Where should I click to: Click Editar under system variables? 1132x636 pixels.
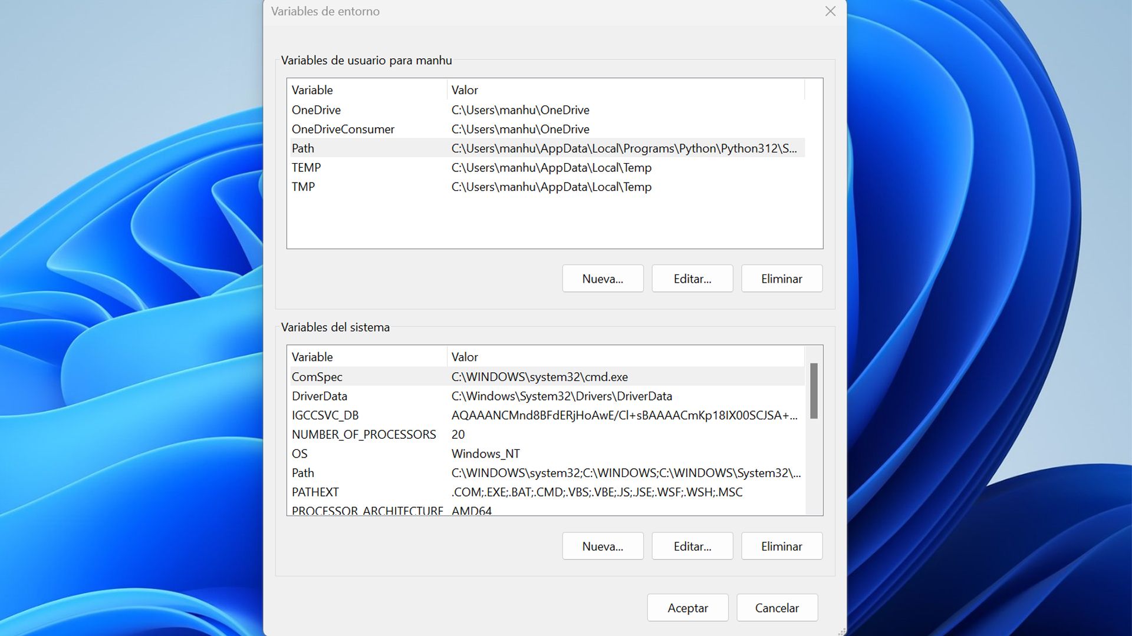pos(692,546)
